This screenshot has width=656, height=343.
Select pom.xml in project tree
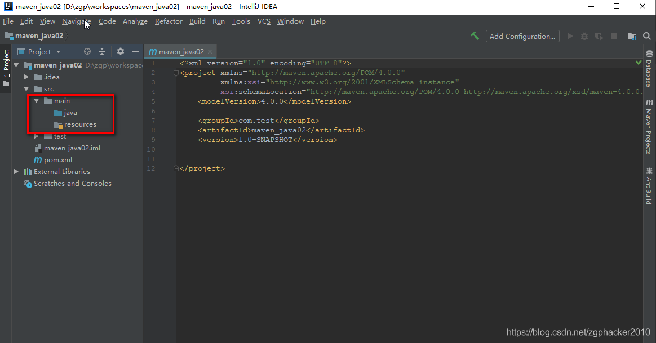[57, 160]
